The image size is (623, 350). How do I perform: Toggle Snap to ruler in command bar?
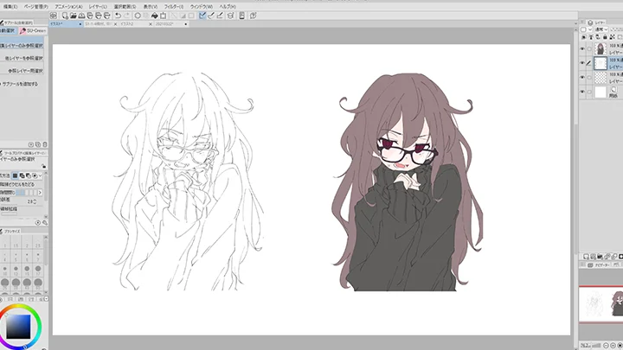(x=202, y=16)
